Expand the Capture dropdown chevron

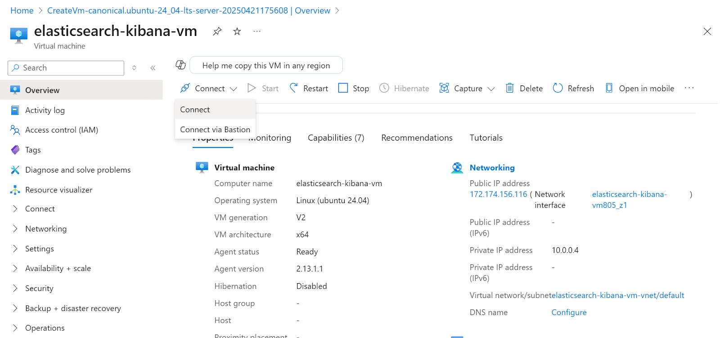click(491, 89)
